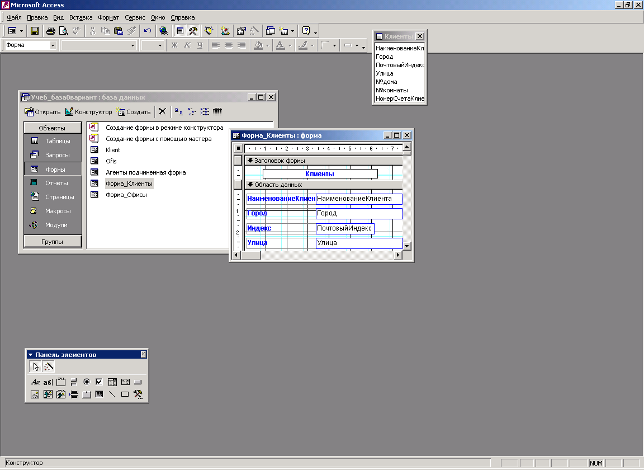Click the Line/Border Color brush button
The width and height of the screenshot is (644, 470).
point(303,45)
